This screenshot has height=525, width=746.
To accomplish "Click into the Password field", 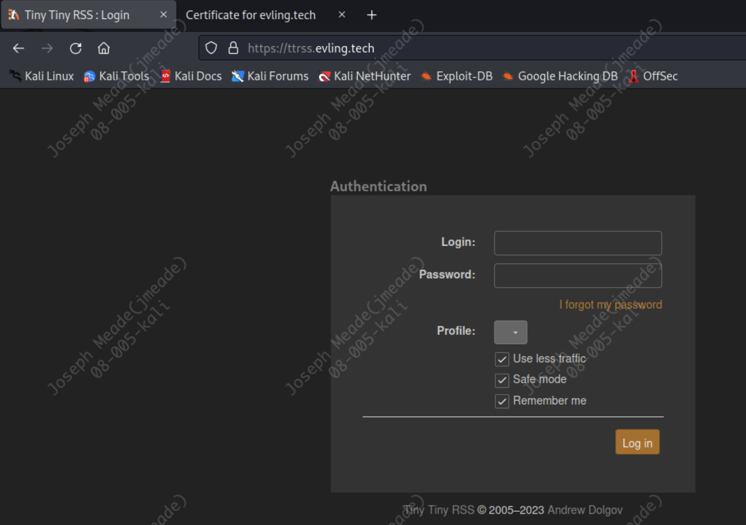I will click(x=578, y=276).
